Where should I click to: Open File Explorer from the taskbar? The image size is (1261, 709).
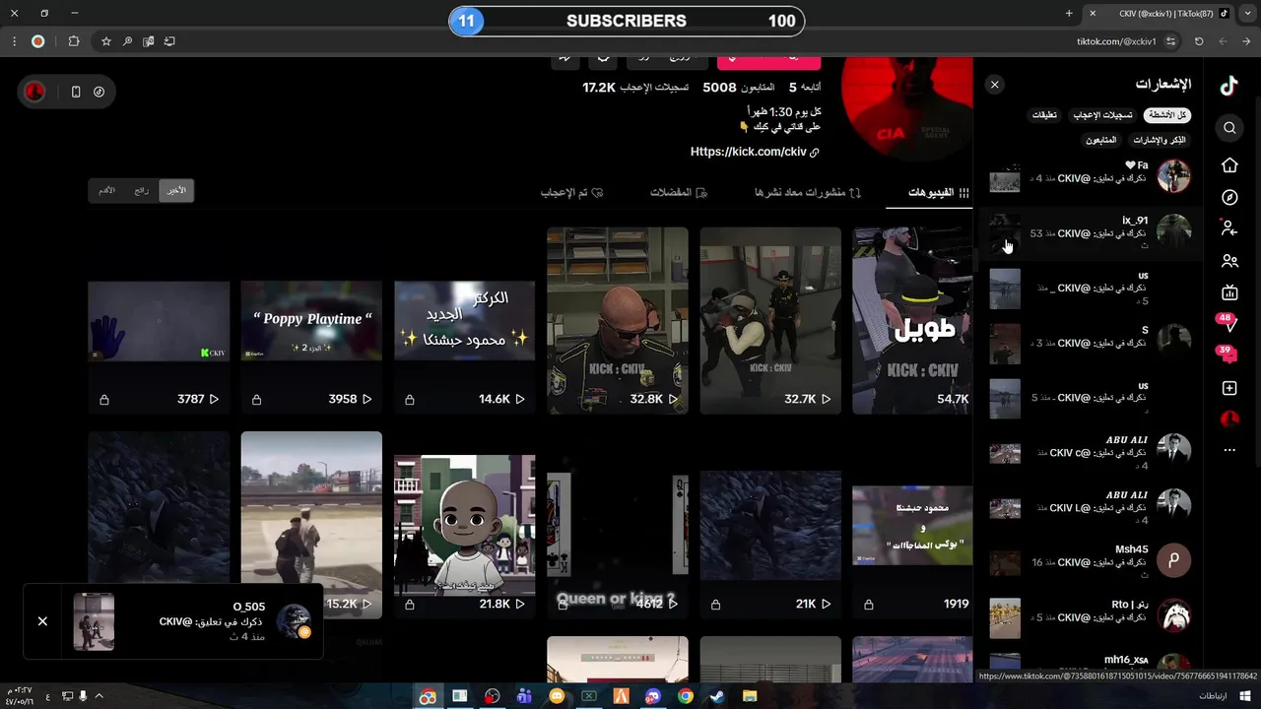(x=750, y=696)
